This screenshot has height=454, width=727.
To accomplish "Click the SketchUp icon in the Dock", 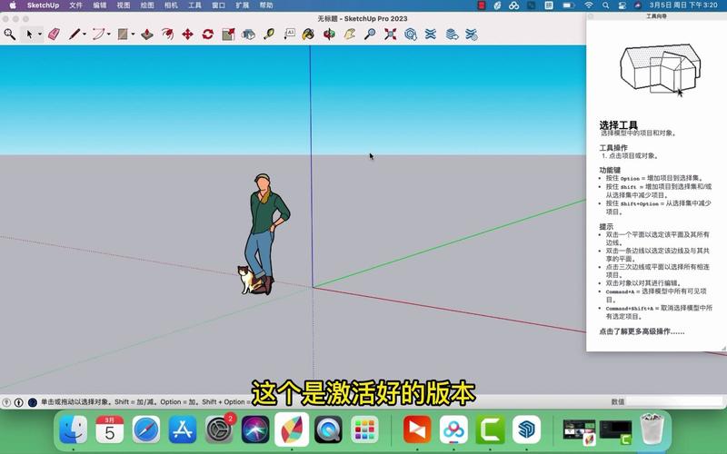I will 526,429.
